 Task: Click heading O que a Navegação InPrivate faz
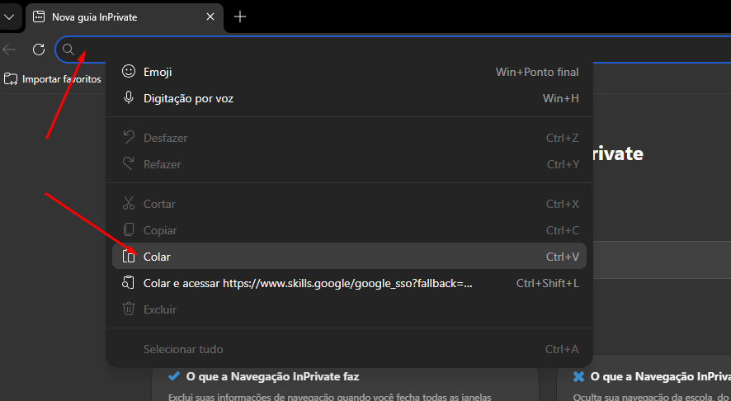pyautogui.click(x=273, y=376)
